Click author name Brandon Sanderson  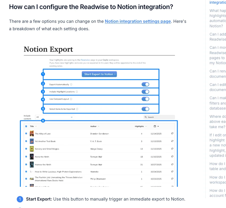(x=99, y=134)
